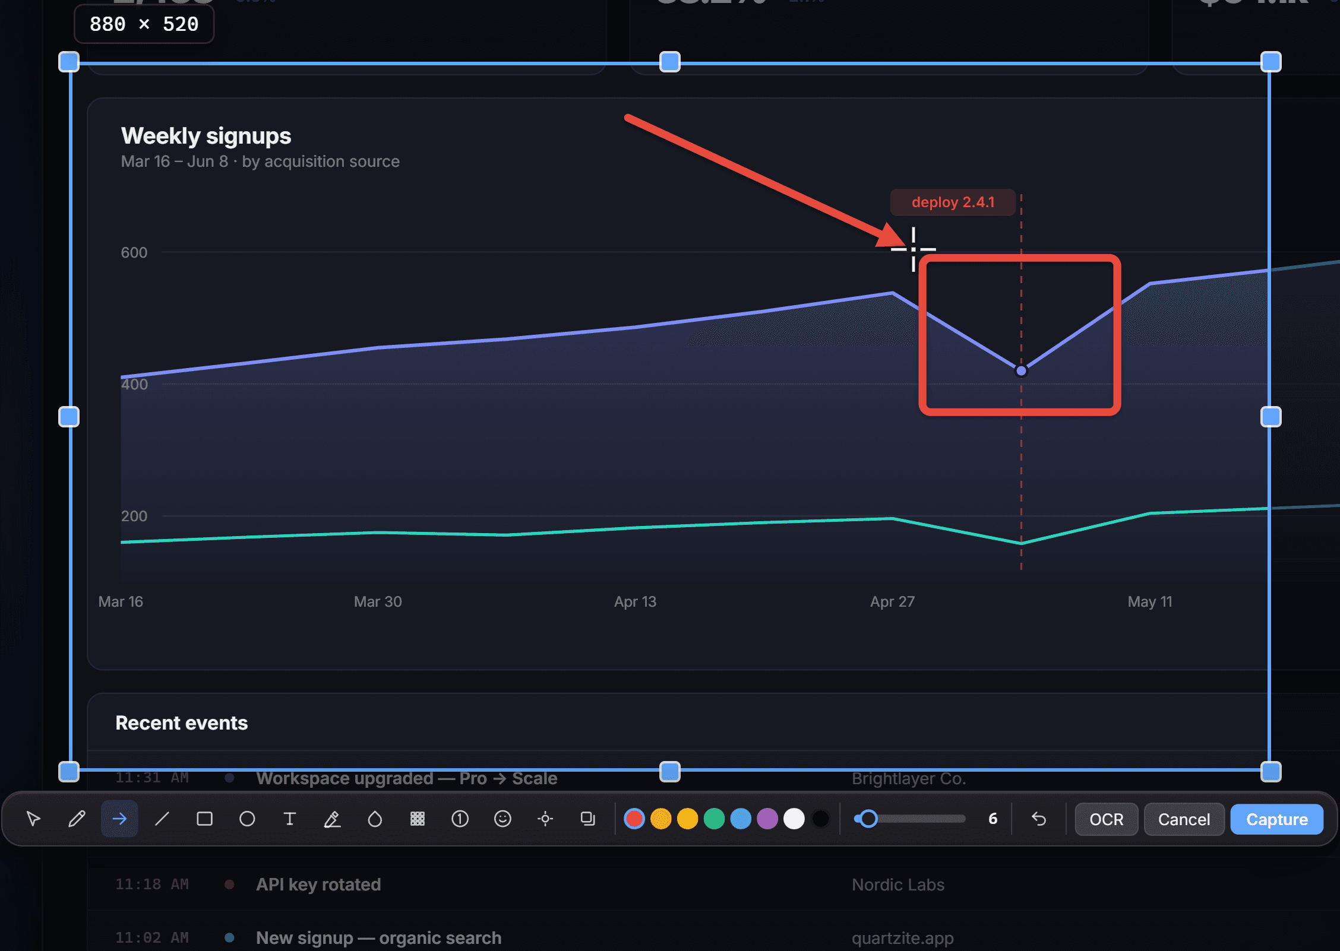Click the OCR button
The image size is (1340, 951).
[1107, 819]
